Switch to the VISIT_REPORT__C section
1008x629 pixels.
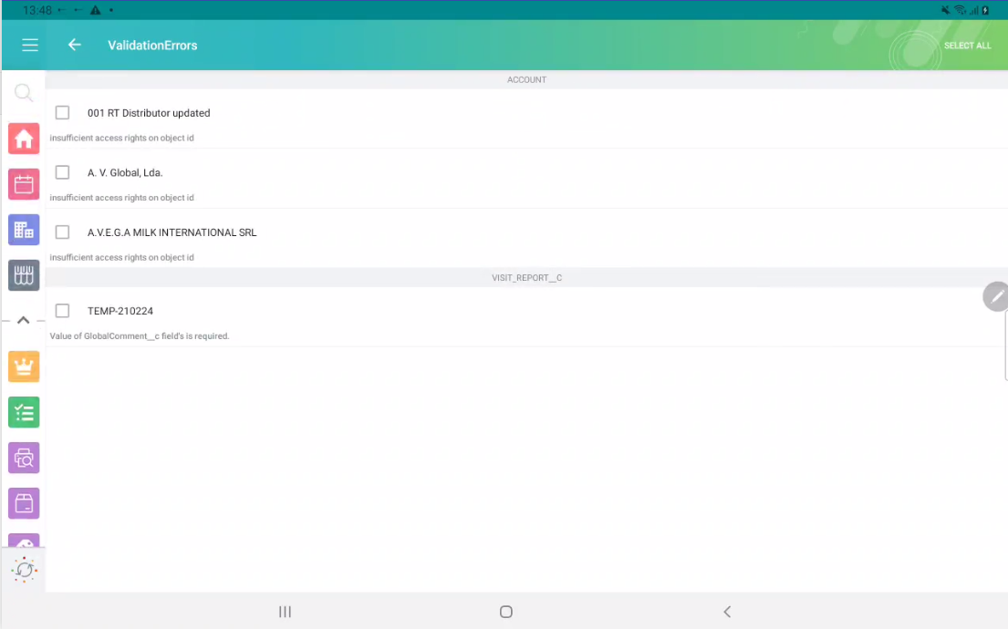(x=526, y=277)
